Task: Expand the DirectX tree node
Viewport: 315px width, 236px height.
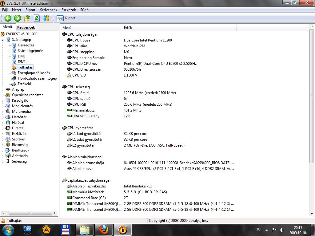Action: [2, 128]
